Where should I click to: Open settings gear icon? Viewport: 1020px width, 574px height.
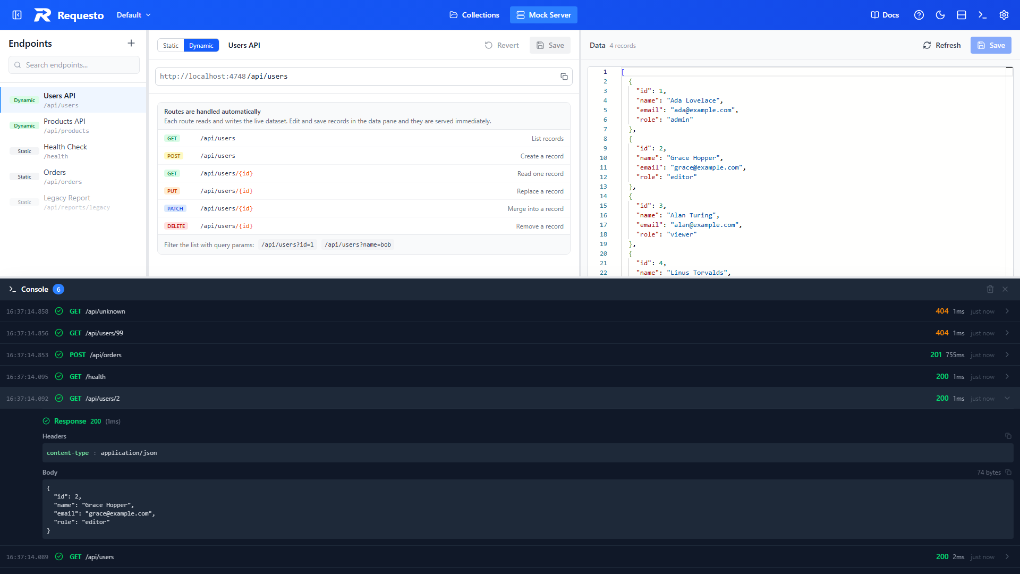(1004, 15)
